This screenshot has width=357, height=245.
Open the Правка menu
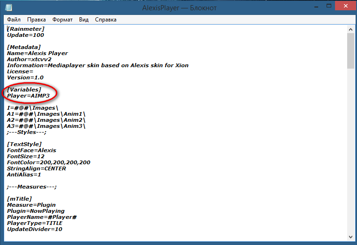pyautogui.click(x=36, y=20)
